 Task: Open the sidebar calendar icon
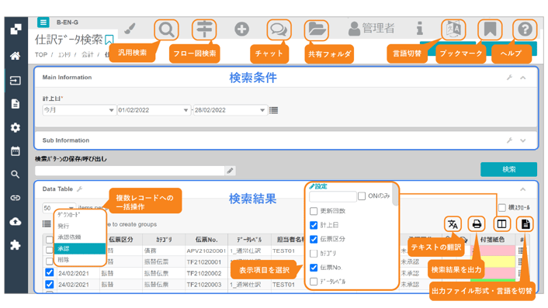tap(16, 151)
